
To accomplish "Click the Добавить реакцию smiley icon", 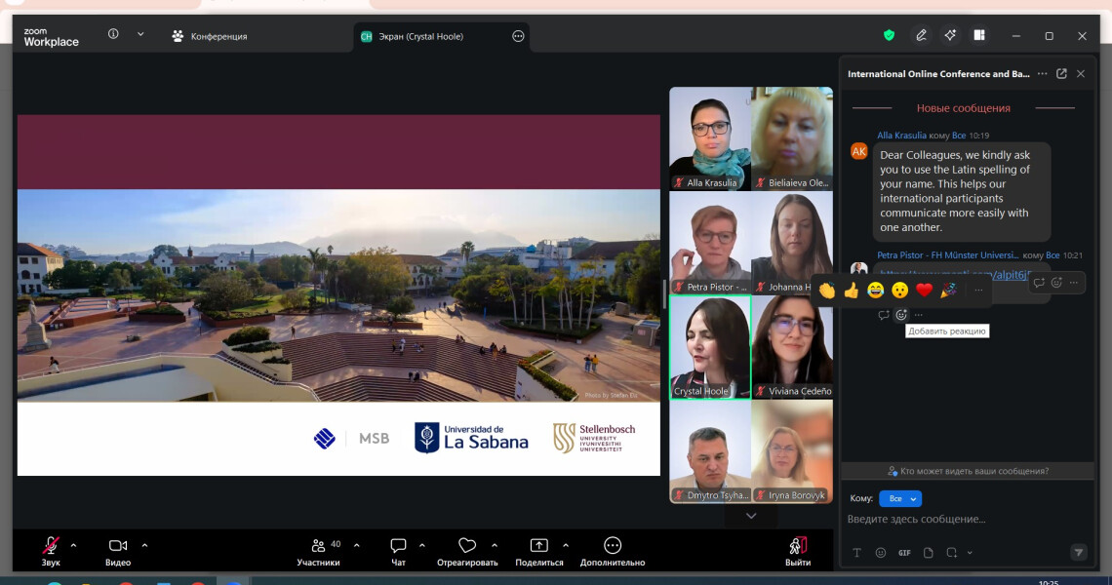I will pos(901,315).
